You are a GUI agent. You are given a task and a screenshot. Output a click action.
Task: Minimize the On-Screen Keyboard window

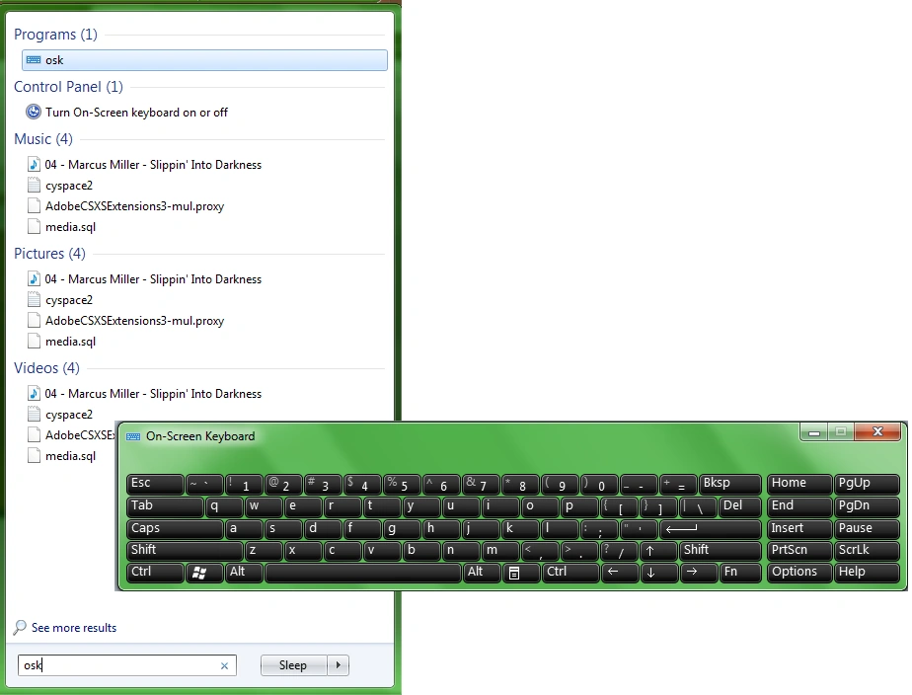(x=813, y=431)
